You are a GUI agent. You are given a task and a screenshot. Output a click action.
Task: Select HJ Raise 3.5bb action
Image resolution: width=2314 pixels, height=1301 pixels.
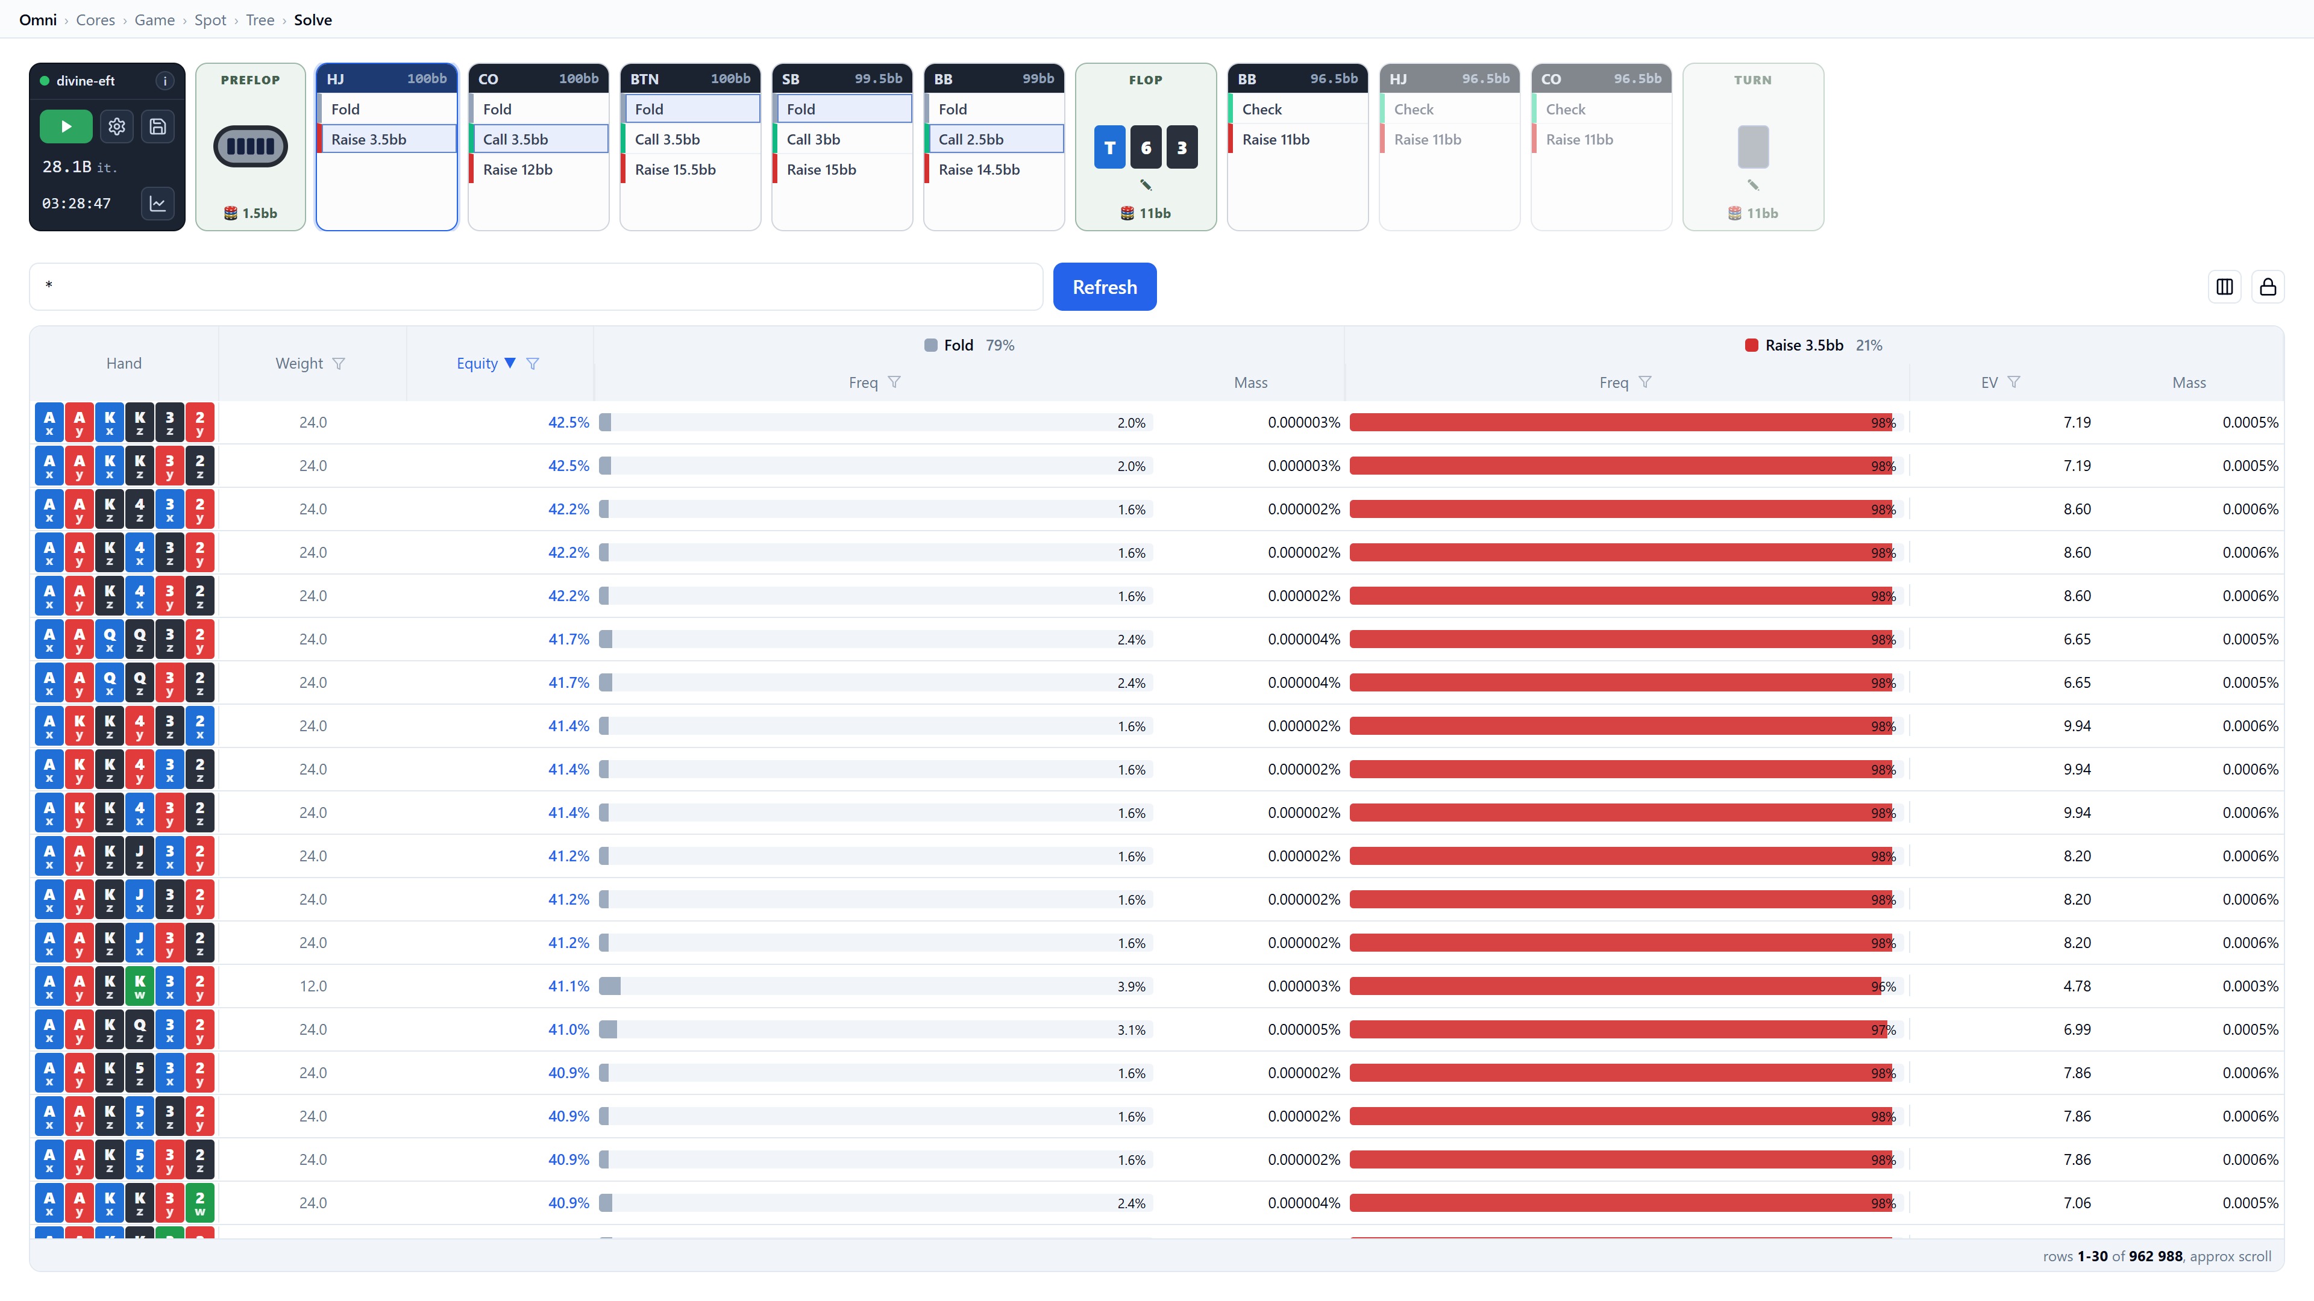[x=387, y=139]
